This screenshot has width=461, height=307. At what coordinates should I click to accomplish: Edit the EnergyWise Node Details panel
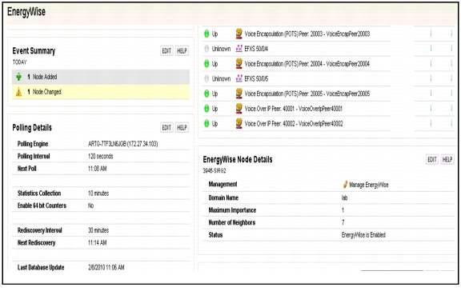pyautogui.click(x=432, y=160)
